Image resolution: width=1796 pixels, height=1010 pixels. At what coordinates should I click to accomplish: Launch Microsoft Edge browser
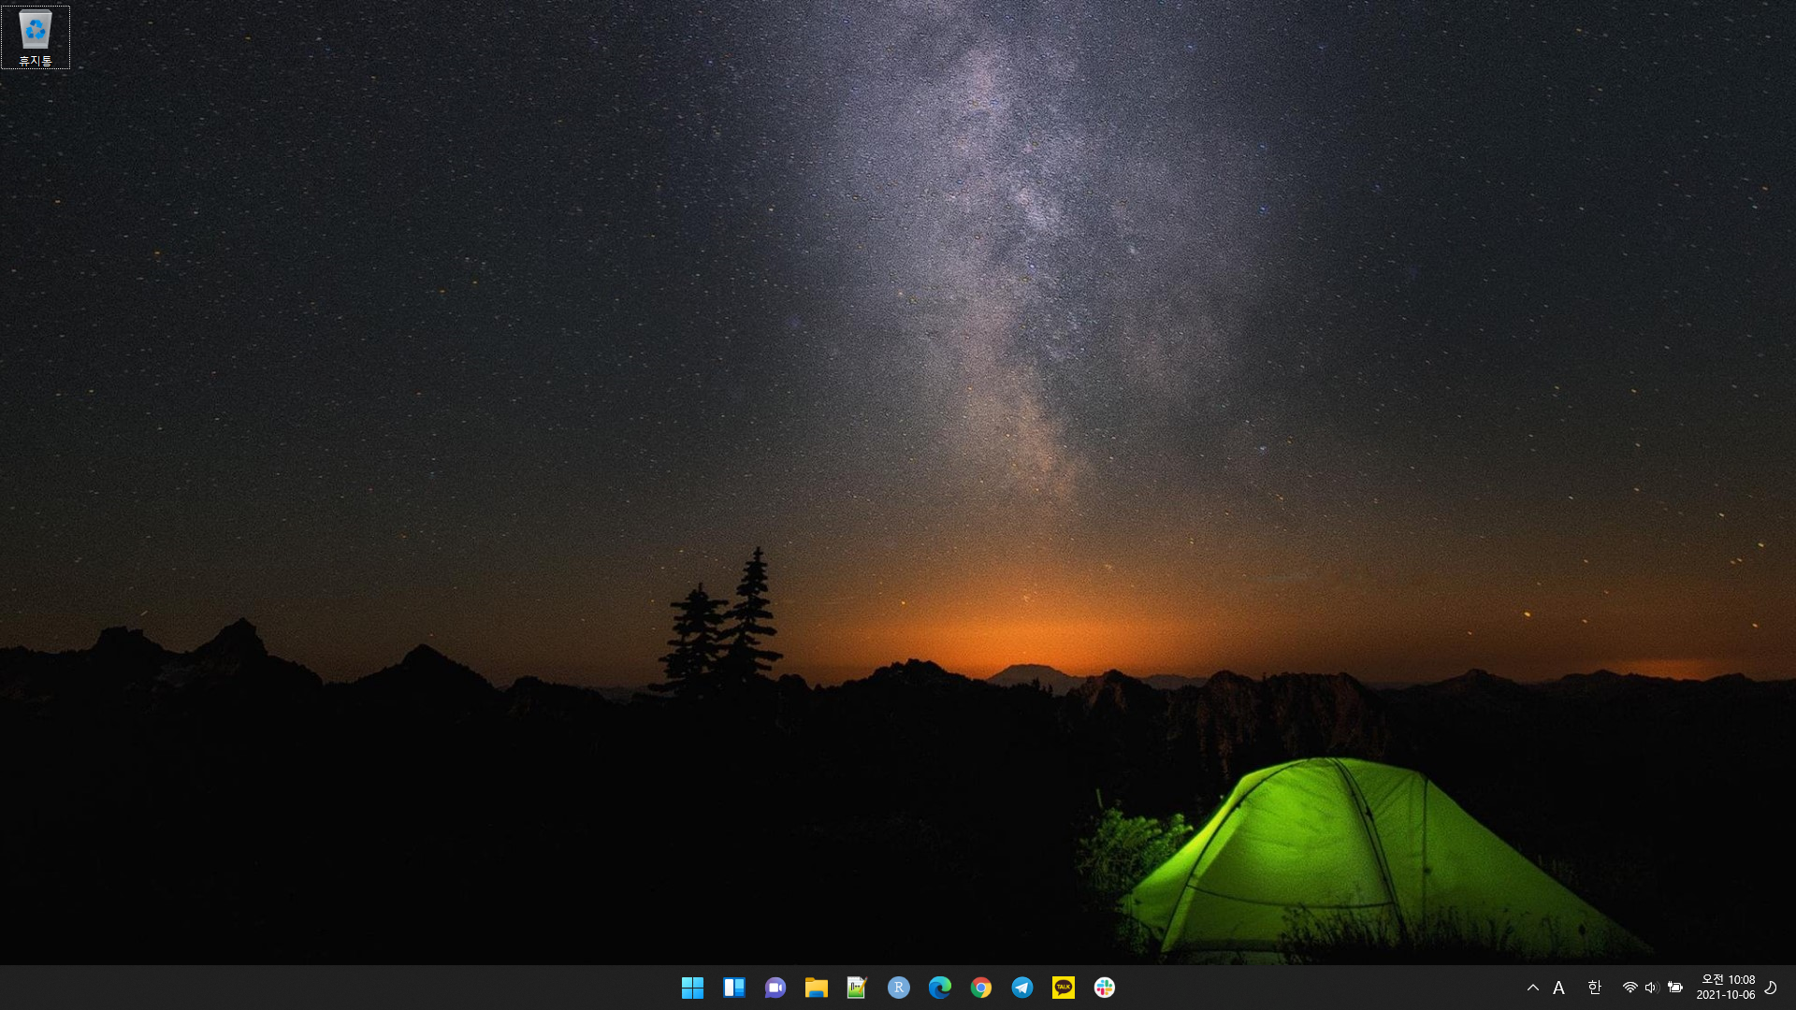(939, 988)
